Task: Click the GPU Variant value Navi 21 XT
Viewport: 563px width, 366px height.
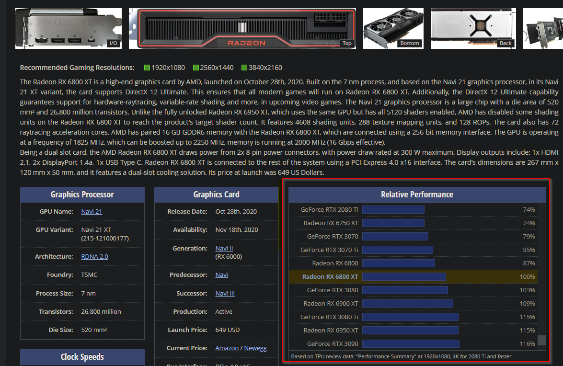Action: pos(96,229)
